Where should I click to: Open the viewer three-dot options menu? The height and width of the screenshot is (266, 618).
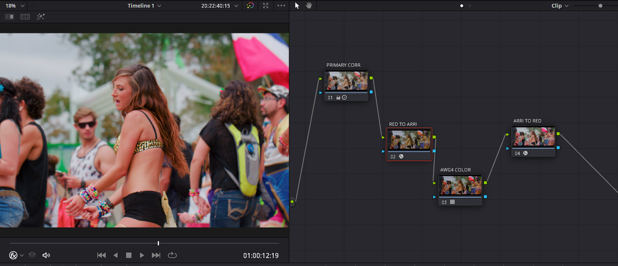coord(281,6)
